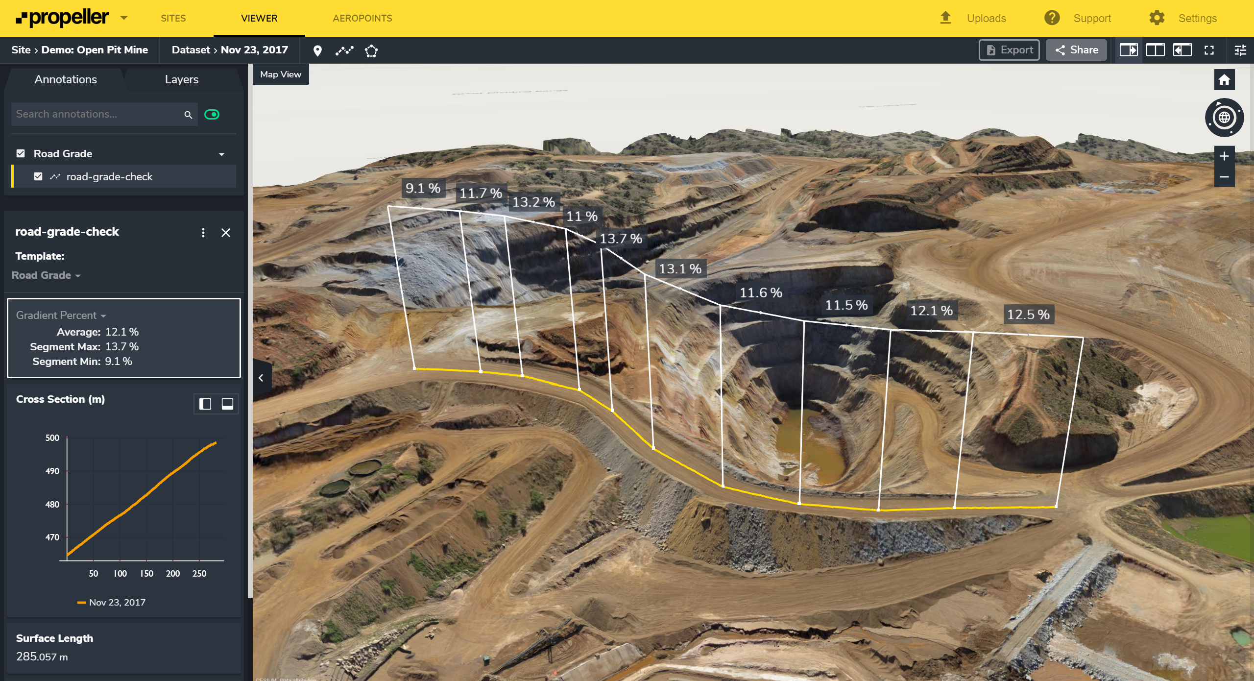Open the Road Grade template dropdown
The height and width of the screenshot is (681, 1254).
pos(46,275)
